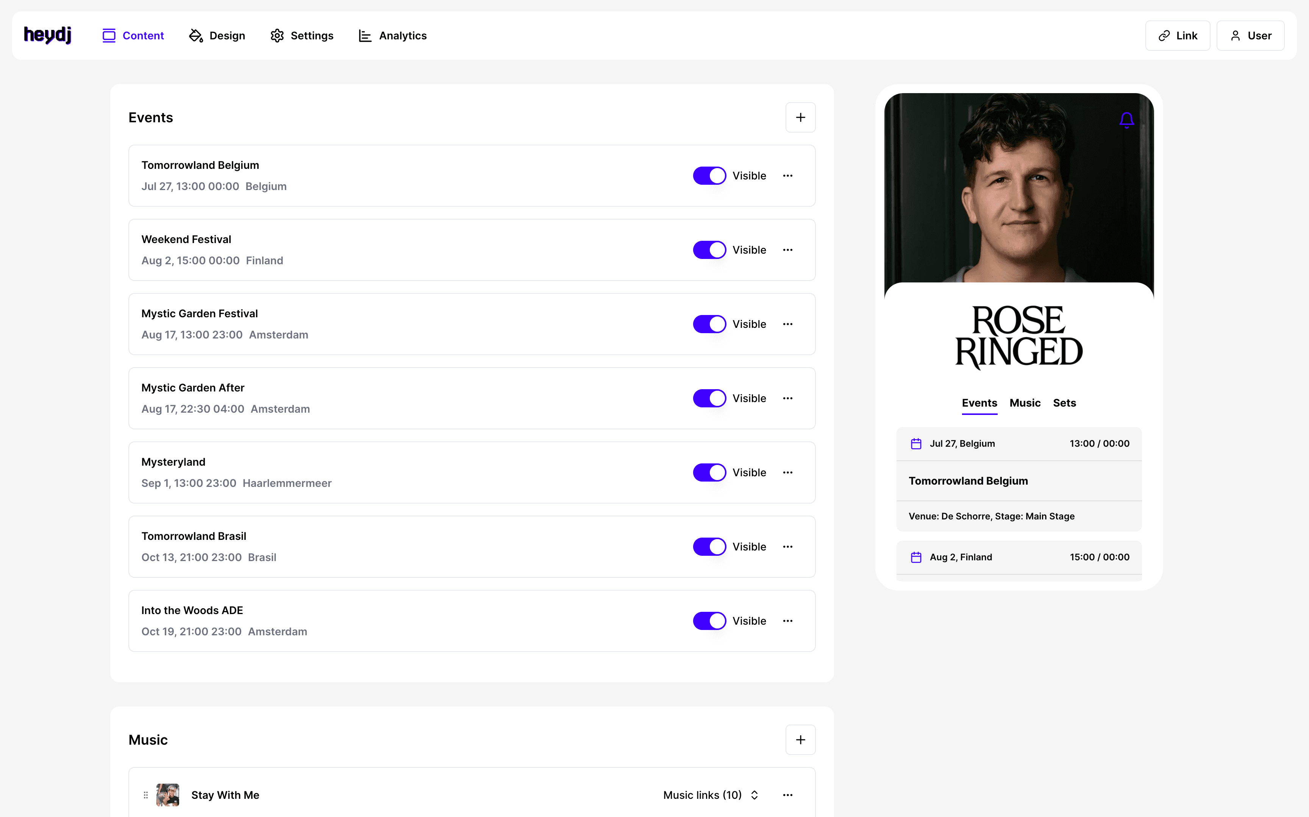Screen dimensions: 1309x817
Task: Hide the Mystic Garden After event
Action: pyautogui.click(x=709, y=398)
